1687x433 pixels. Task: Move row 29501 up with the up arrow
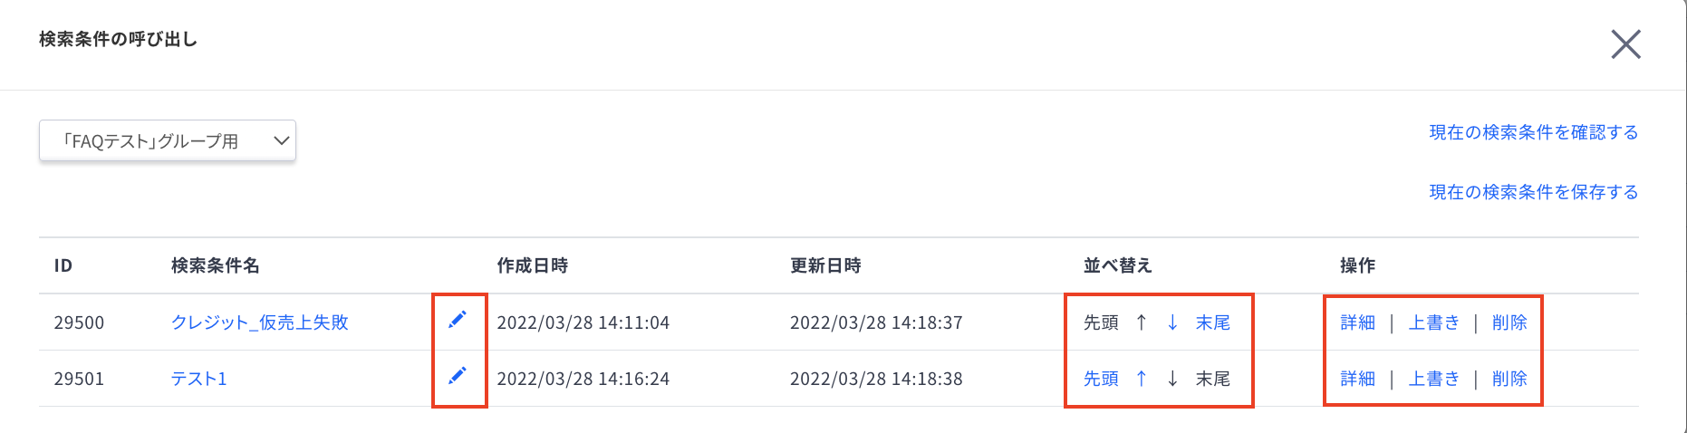(1142, 379)
